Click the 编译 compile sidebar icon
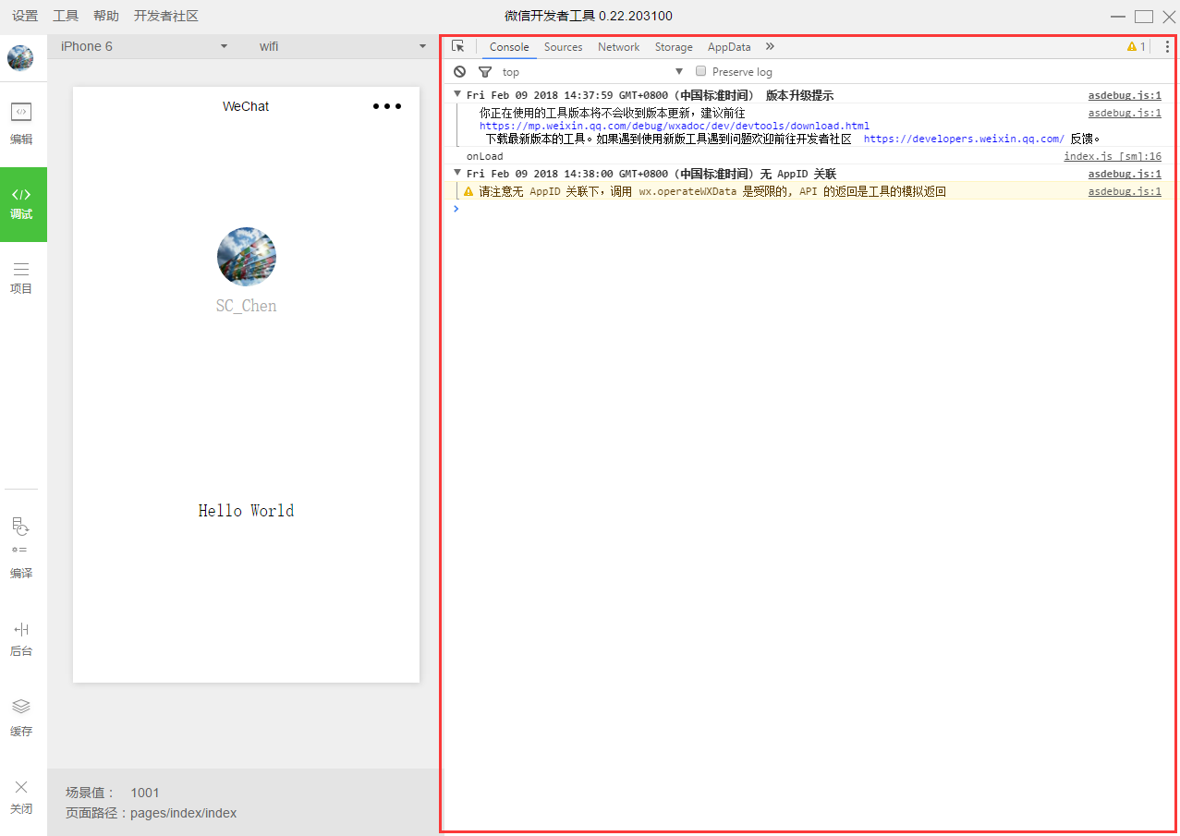Screen dimensions: 1180x836 [21, 548]
